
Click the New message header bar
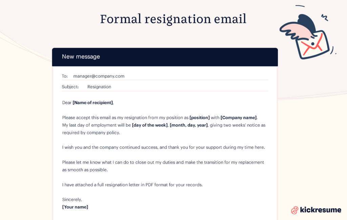point(165,57)
